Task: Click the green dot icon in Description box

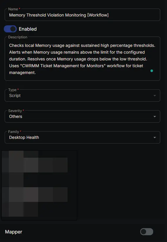Action: 152,71
